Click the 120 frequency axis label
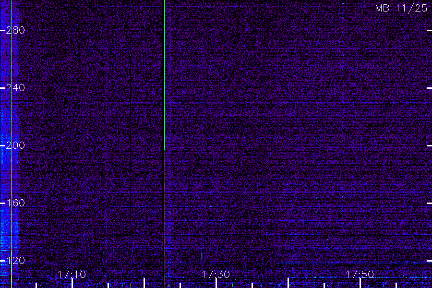The height and width of the screenshot is (288, 432). pyautogui.click(x=15, y=261)
